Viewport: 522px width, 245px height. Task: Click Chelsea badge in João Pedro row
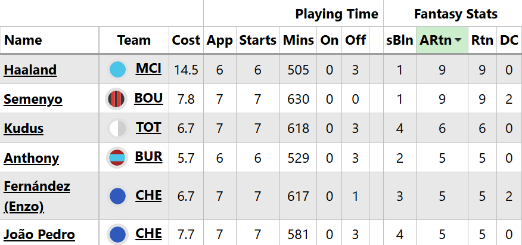[x=117, y=234]
